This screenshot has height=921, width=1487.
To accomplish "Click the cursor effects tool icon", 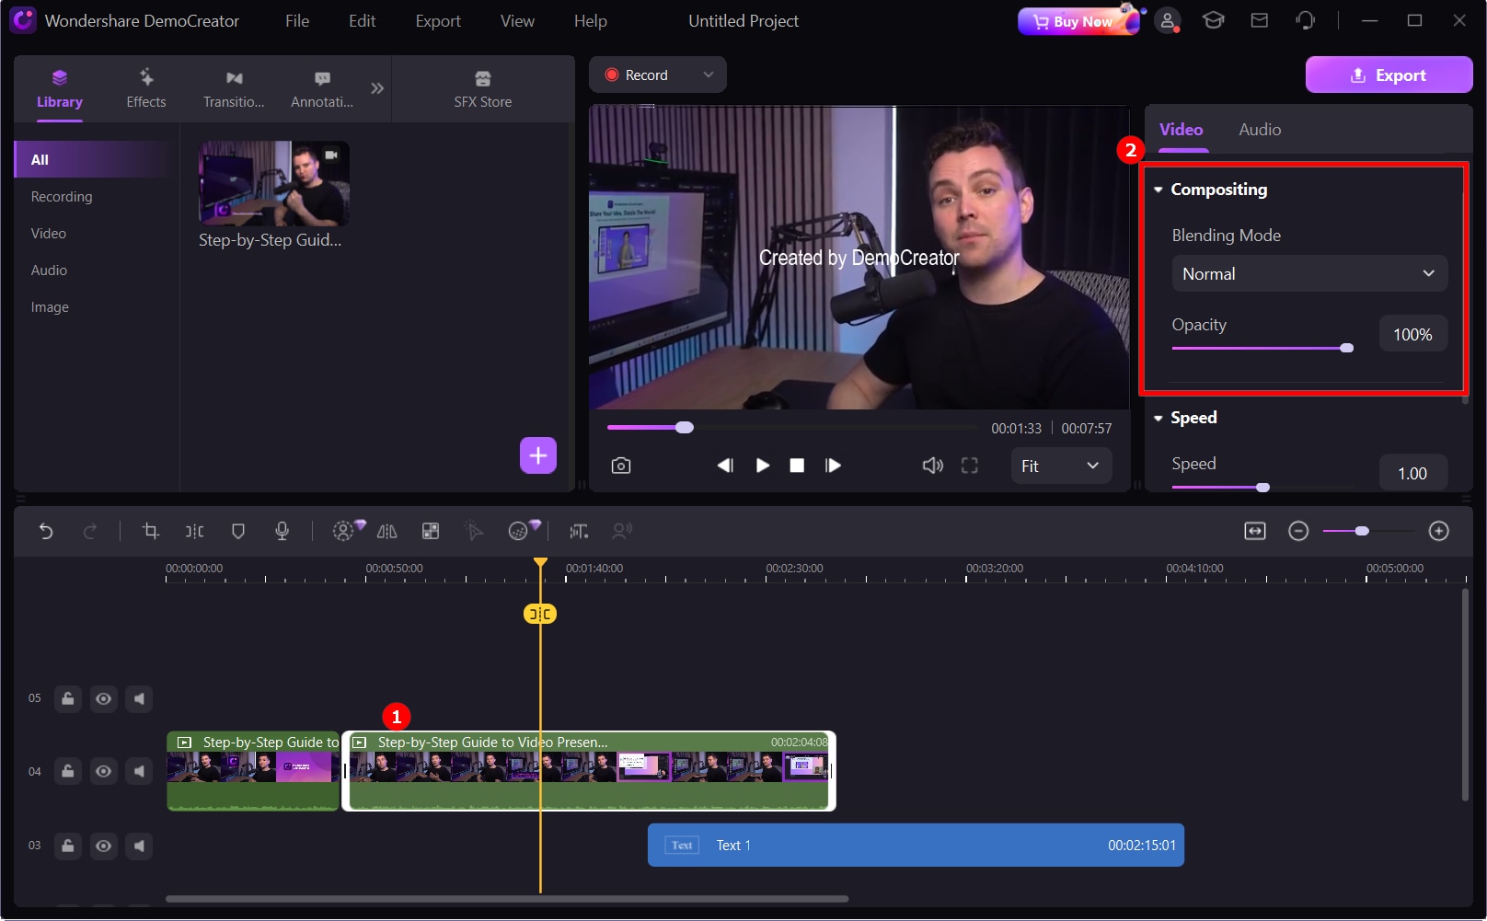I will tap(475, 531).
